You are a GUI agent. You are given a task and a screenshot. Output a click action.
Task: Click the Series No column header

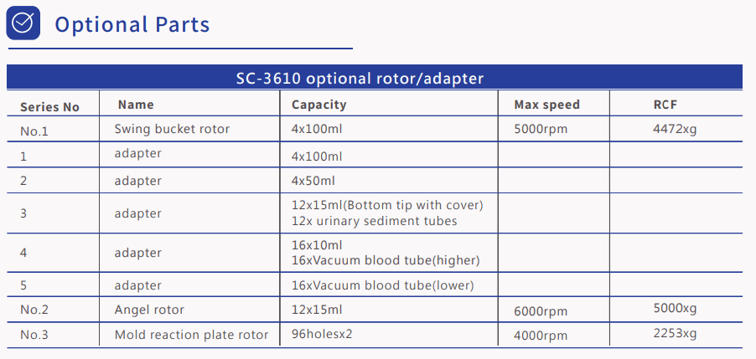click(x=49, y=107)
